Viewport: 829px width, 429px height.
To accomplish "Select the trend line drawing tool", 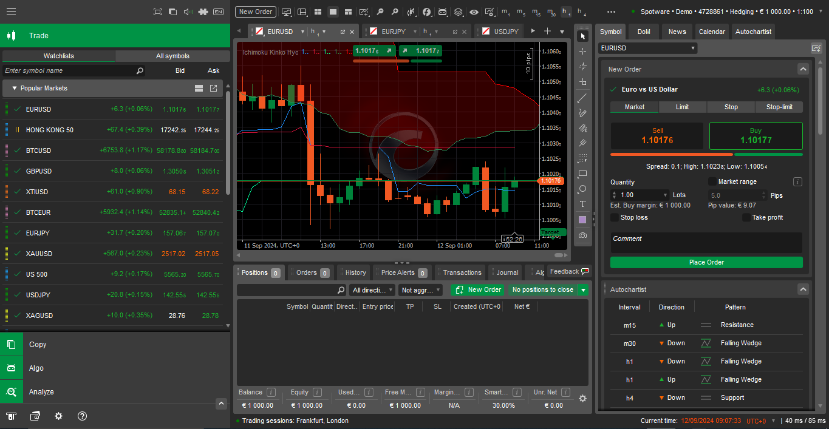I will pos(582,97).
